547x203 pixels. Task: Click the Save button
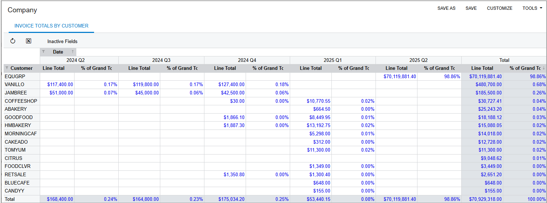[x=471, y=8]
